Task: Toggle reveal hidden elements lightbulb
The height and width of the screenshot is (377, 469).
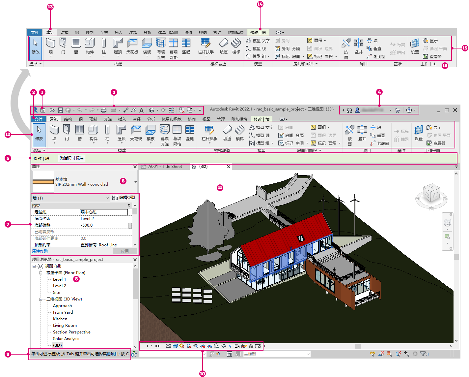Action: pyautogui.click(x=230, y=346)
